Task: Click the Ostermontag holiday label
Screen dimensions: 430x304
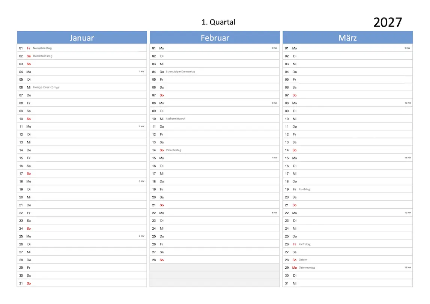Action: 307,268
